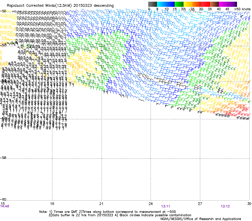Click the longitude label 21

[101, 204]
